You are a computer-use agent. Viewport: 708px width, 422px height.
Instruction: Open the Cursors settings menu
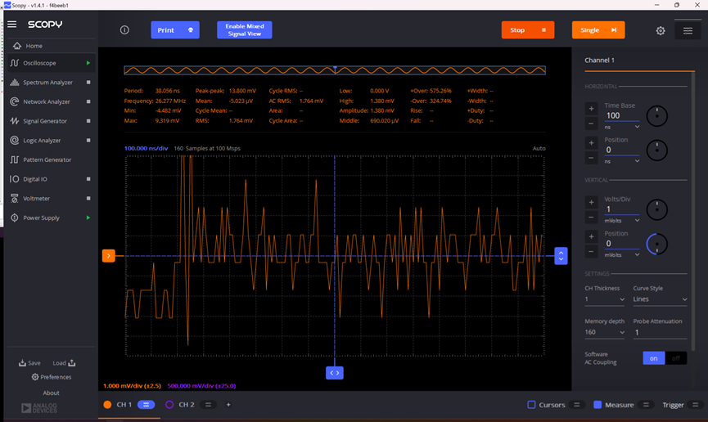coord(576,405)
